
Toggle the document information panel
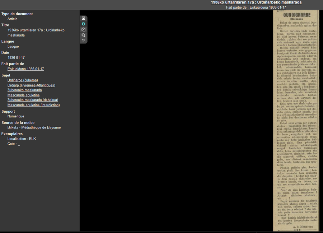point(83,24)
